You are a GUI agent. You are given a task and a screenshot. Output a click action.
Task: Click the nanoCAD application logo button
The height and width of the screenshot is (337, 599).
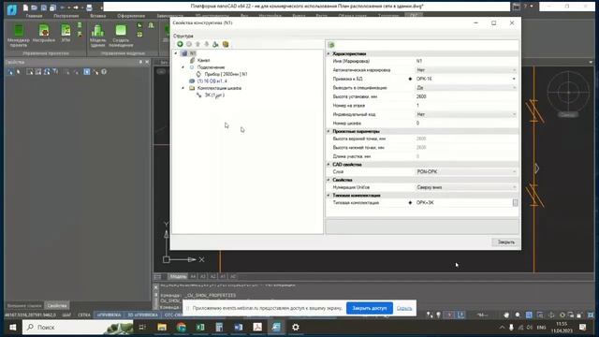point(12,9)
